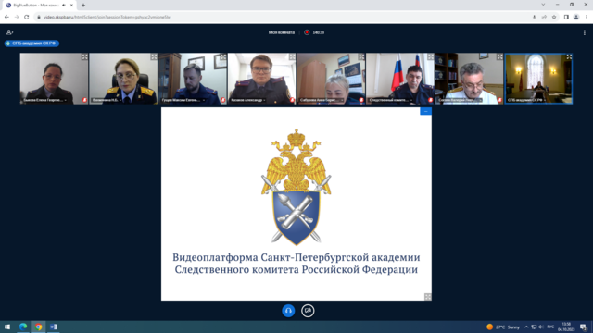Open Грудев Максим webcam name dropdown
This screenshot has width=593, height=333.
183,100
